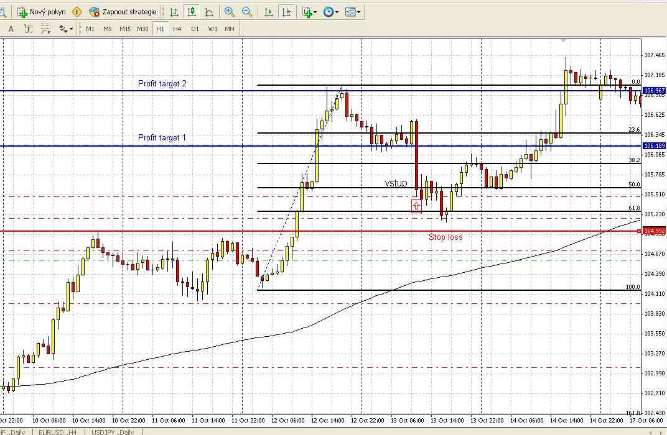Zoom out of the chart
The image size is (667, 435).
247,12
